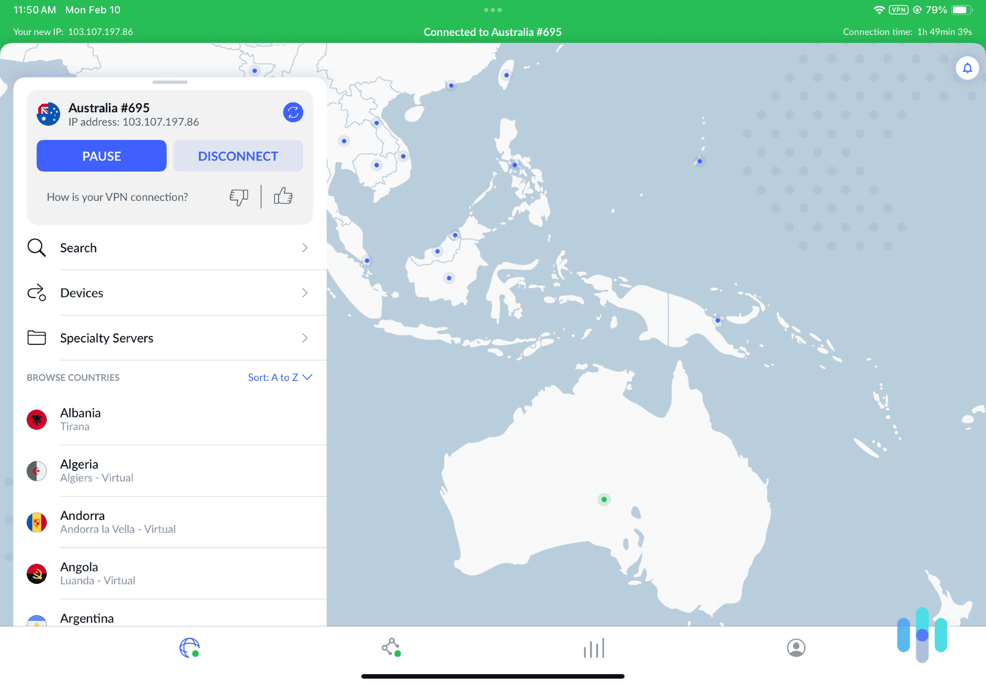Open the globe VPN tab
Image resolution: width=986 pixels, height=685 pixels.
coord(190,648)
